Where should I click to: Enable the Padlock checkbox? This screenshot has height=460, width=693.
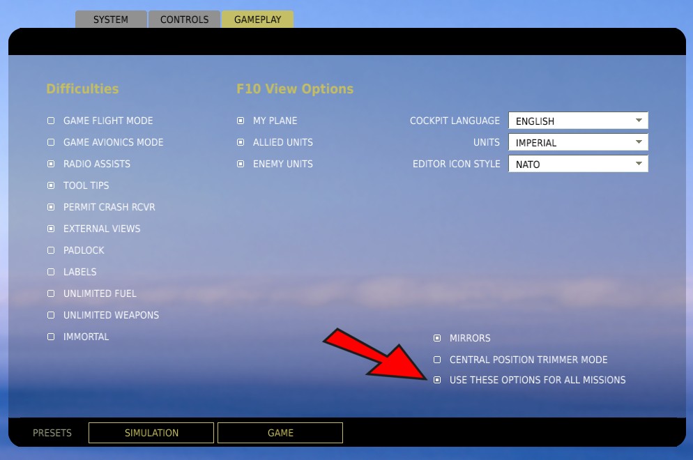pos(52,250)
